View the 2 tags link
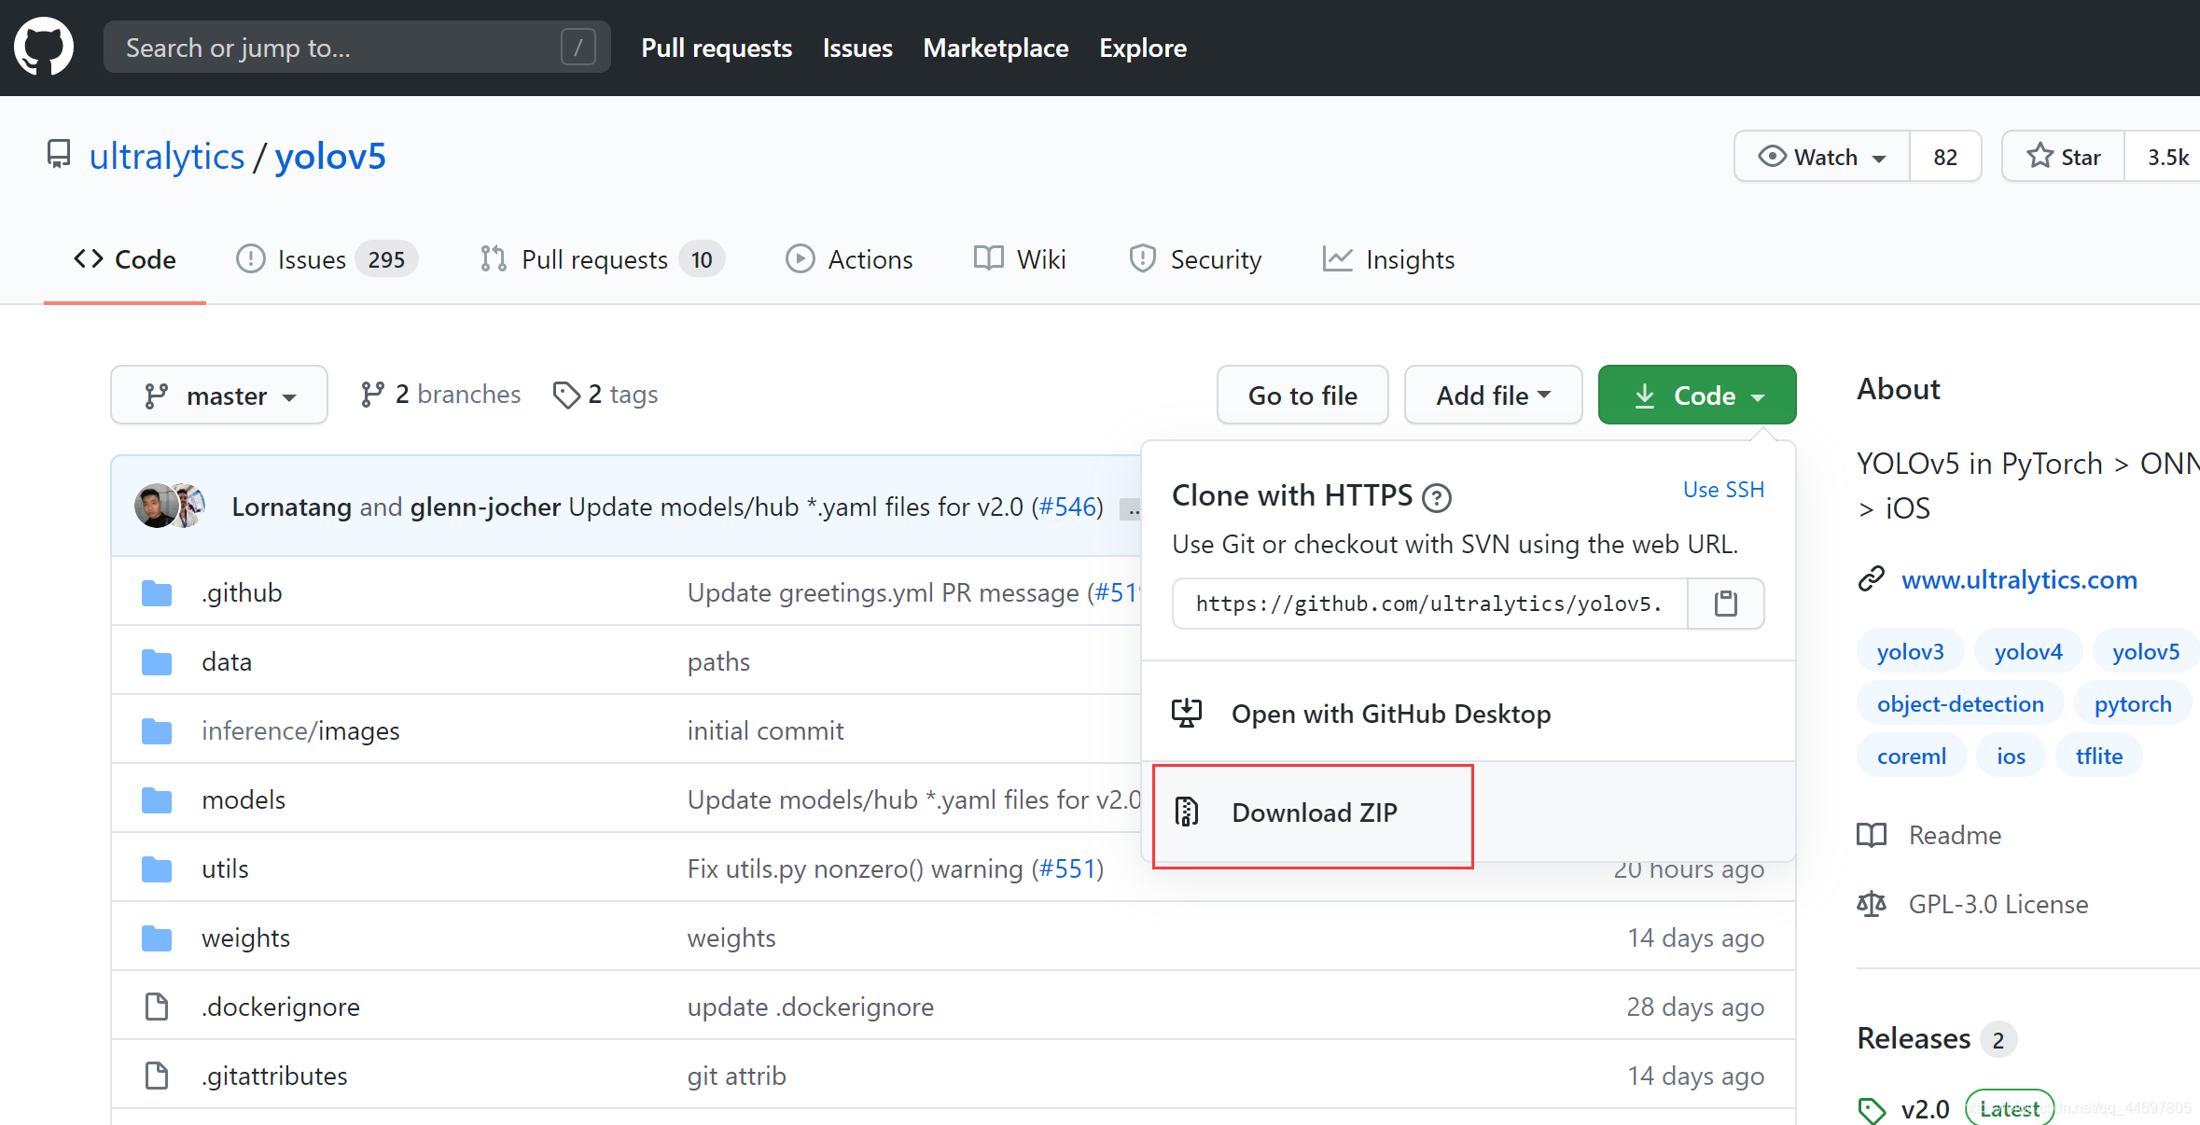The width and height of the screenshot is (2200, 1125). pyautogui.click(x=606, y=395)
